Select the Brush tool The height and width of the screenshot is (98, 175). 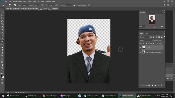[2, 33]
